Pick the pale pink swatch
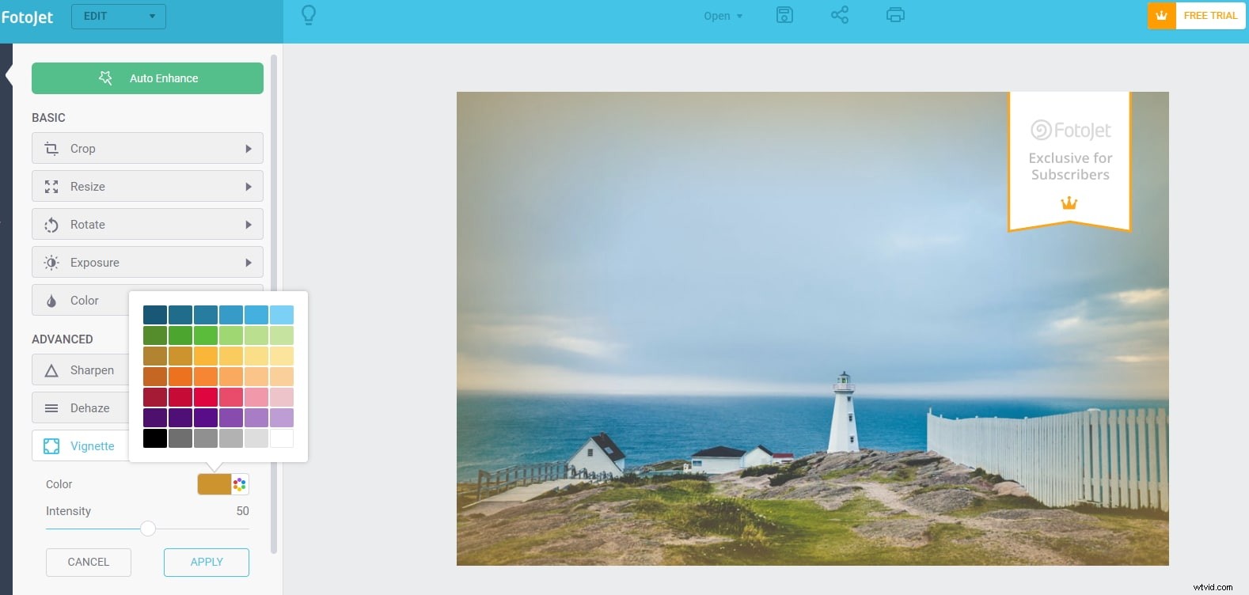 click(282, 397)
